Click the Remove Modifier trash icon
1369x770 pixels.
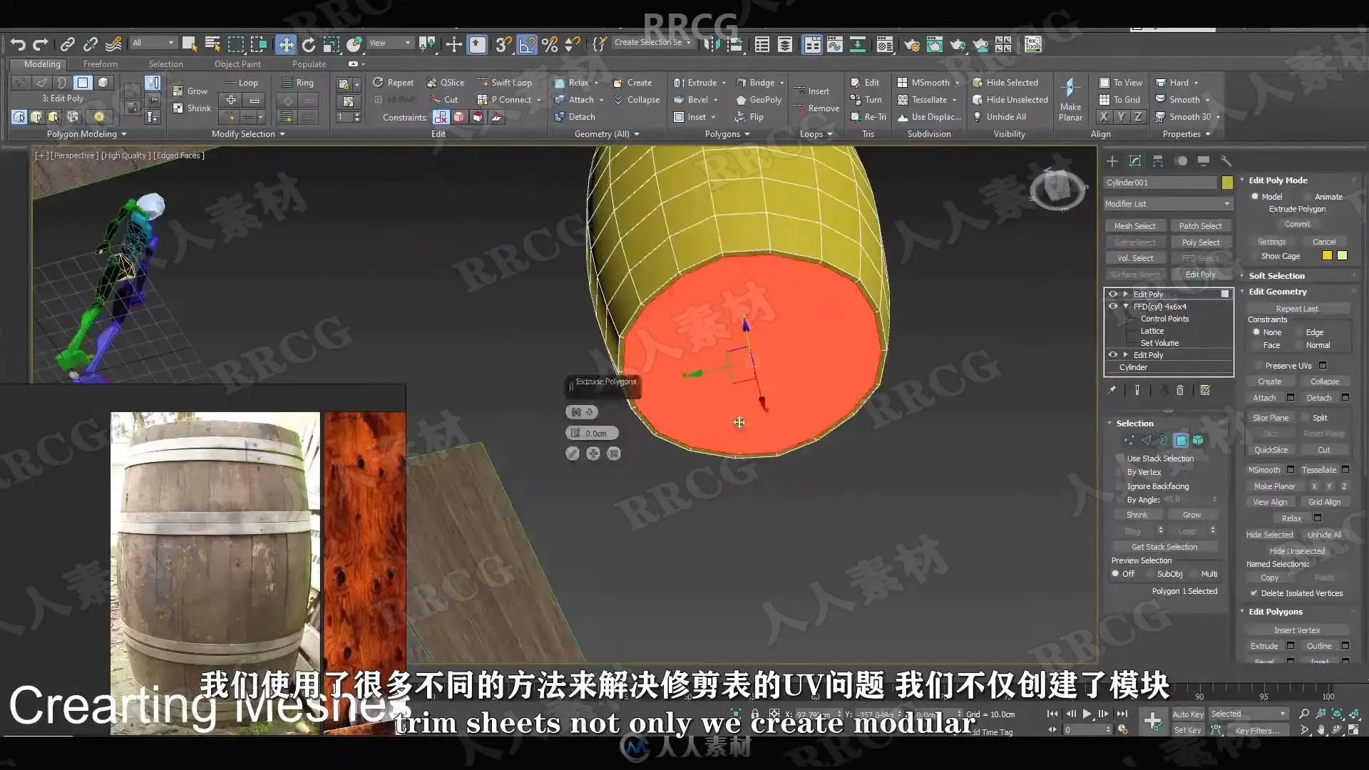1180,390
